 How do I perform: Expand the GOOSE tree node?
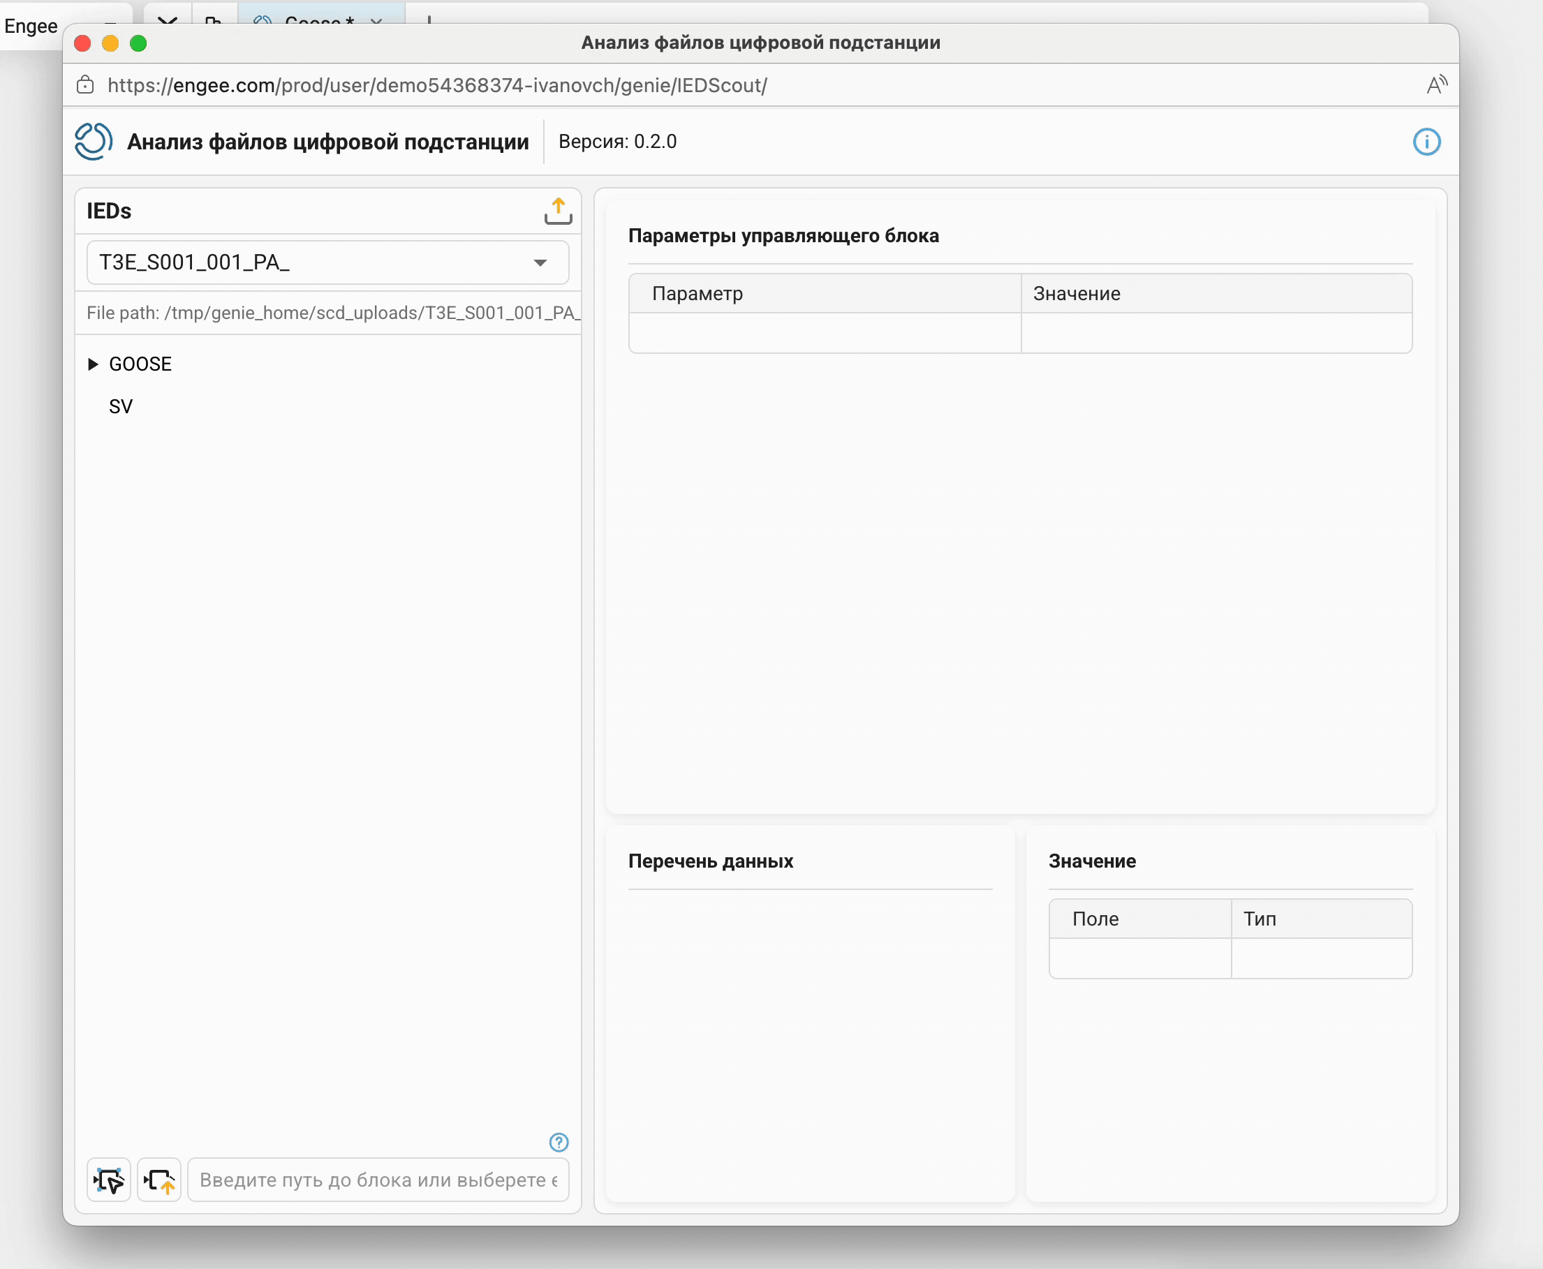pos(93,364)
